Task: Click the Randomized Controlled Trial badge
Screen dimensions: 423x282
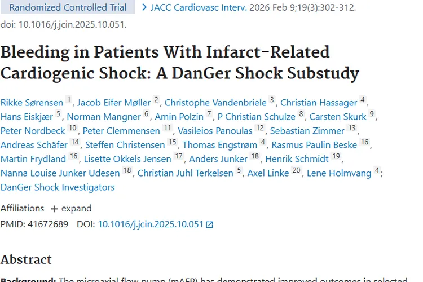Action: (68, 8)
